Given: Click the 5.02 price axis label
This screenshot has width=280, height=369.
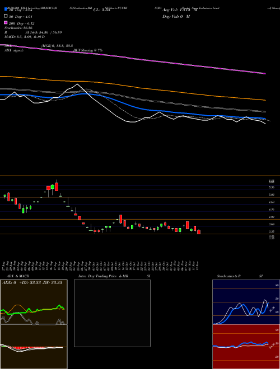Looking at the screenshot, I should 271,195.
